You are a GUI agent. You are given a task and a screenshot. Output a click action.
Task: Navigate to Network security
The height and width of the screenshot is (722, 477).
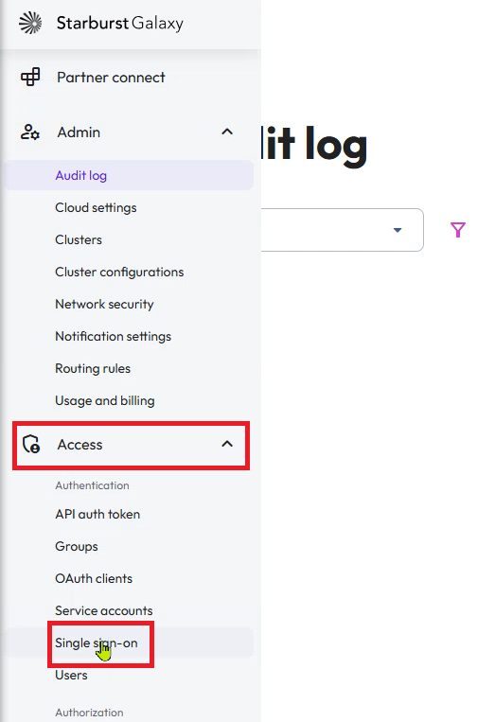[104, 305]
